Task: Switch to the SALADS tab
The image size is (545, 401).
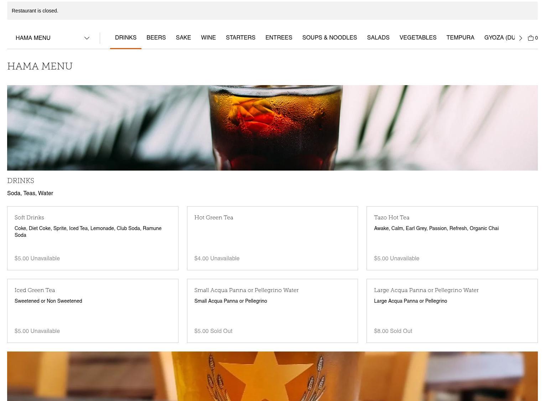Action: pos(378,38)
